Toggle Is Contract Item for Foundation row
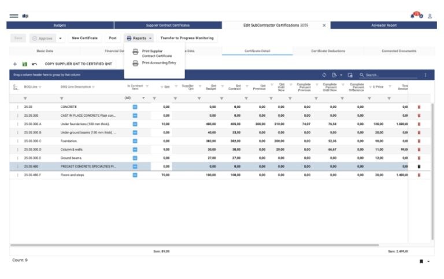 coord(135,141)
